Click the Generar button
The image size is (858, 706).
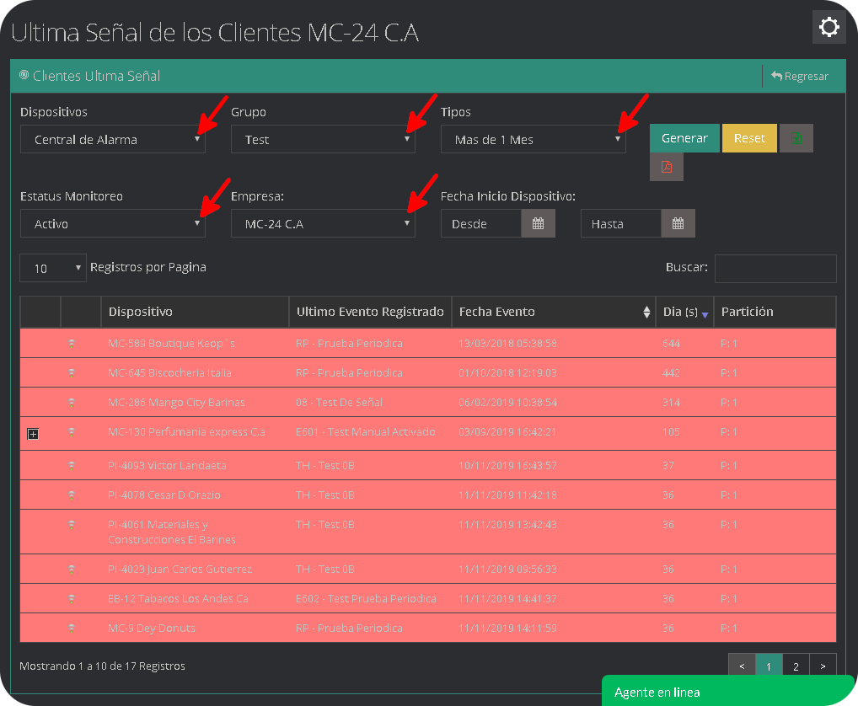[x=684, y=137]
